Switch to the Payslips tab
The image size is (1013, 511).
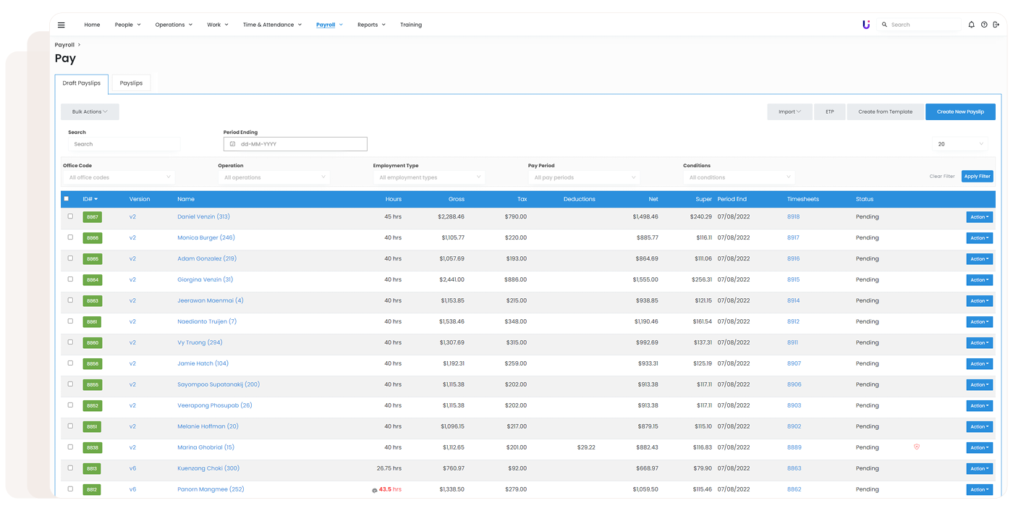[x=131, y=83]
